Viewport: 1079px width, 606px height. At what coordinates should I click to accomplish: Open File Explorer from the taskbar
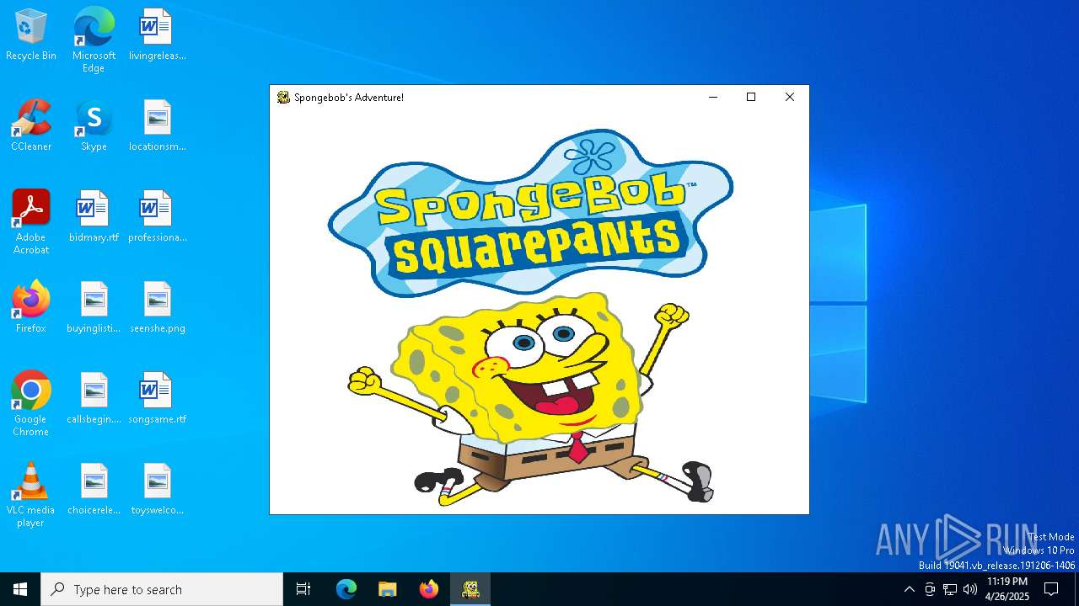[387, 589]
